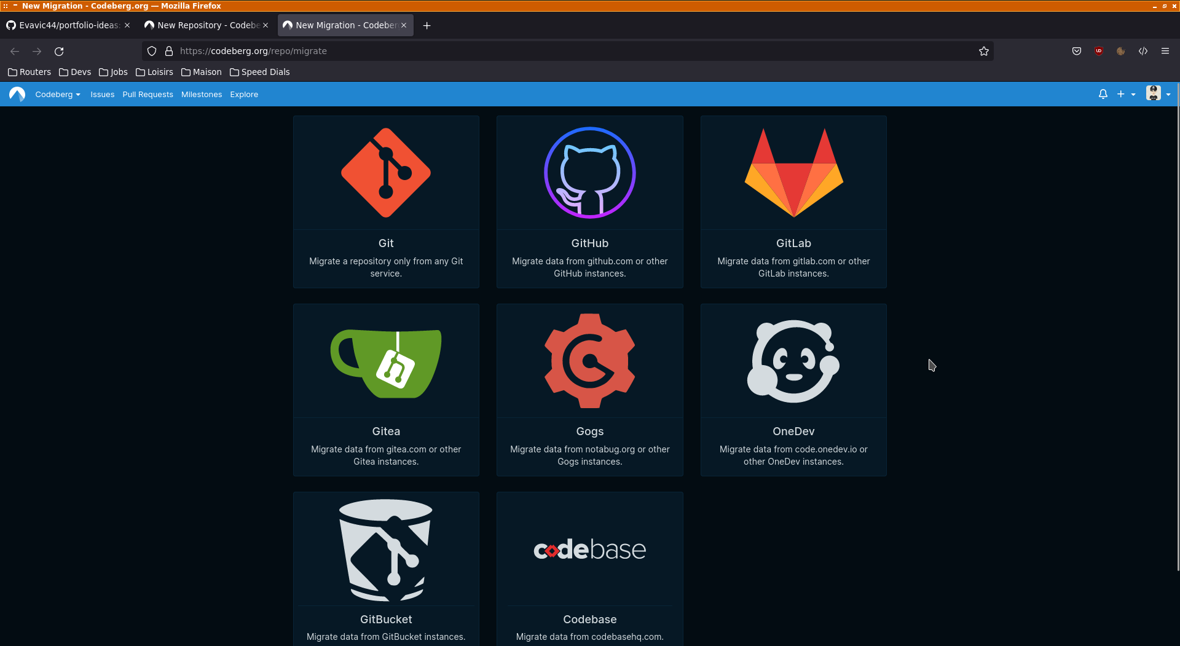Screen dimensions: 1180x646
Task: Open the Pocket save icon
Action: point(1077,51)
